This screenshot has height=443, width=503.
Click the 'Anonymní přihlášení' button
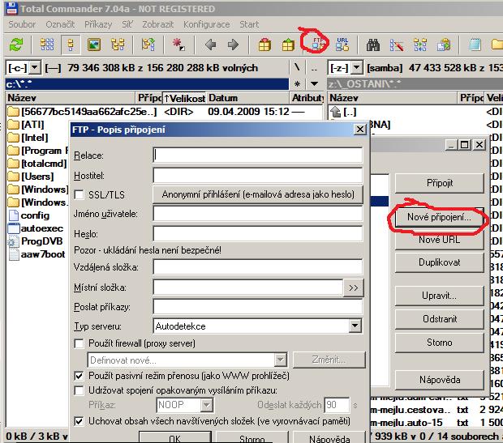257,194
